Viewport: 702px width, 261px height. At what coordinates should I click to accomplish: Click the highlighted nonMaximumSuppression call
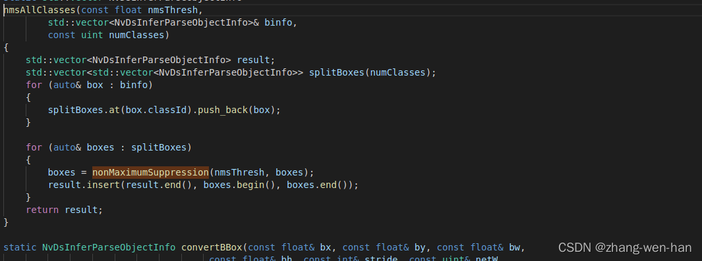(x=150, y=172)
